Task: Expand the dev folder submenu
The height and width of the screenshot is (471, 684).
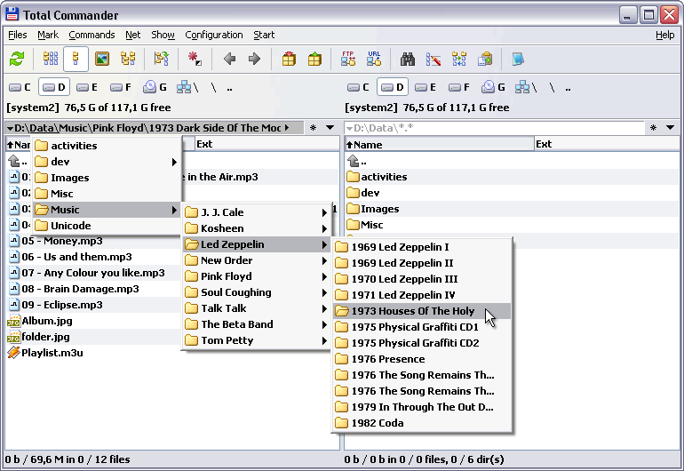Action: coord(107,162)
